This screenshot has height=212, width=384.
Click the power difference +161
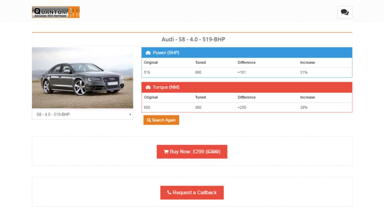coord(242,72)
